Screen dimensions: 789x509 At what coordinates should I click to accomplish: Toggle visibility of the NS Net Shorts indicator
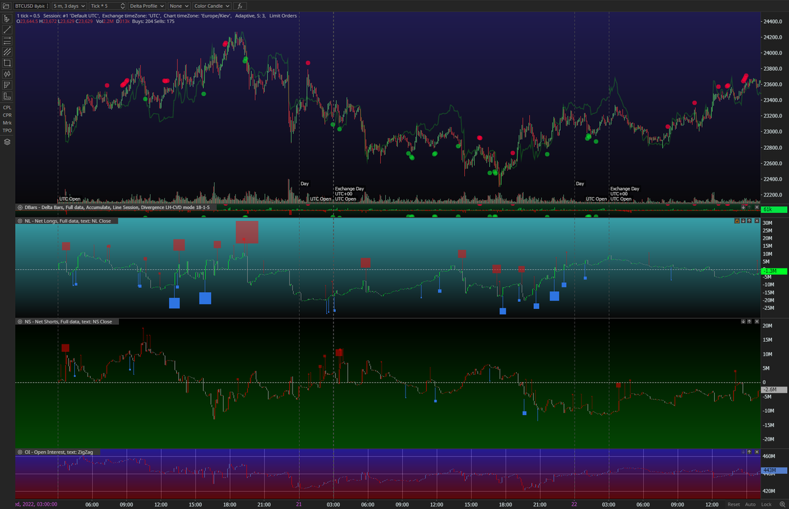pos(20,322)
